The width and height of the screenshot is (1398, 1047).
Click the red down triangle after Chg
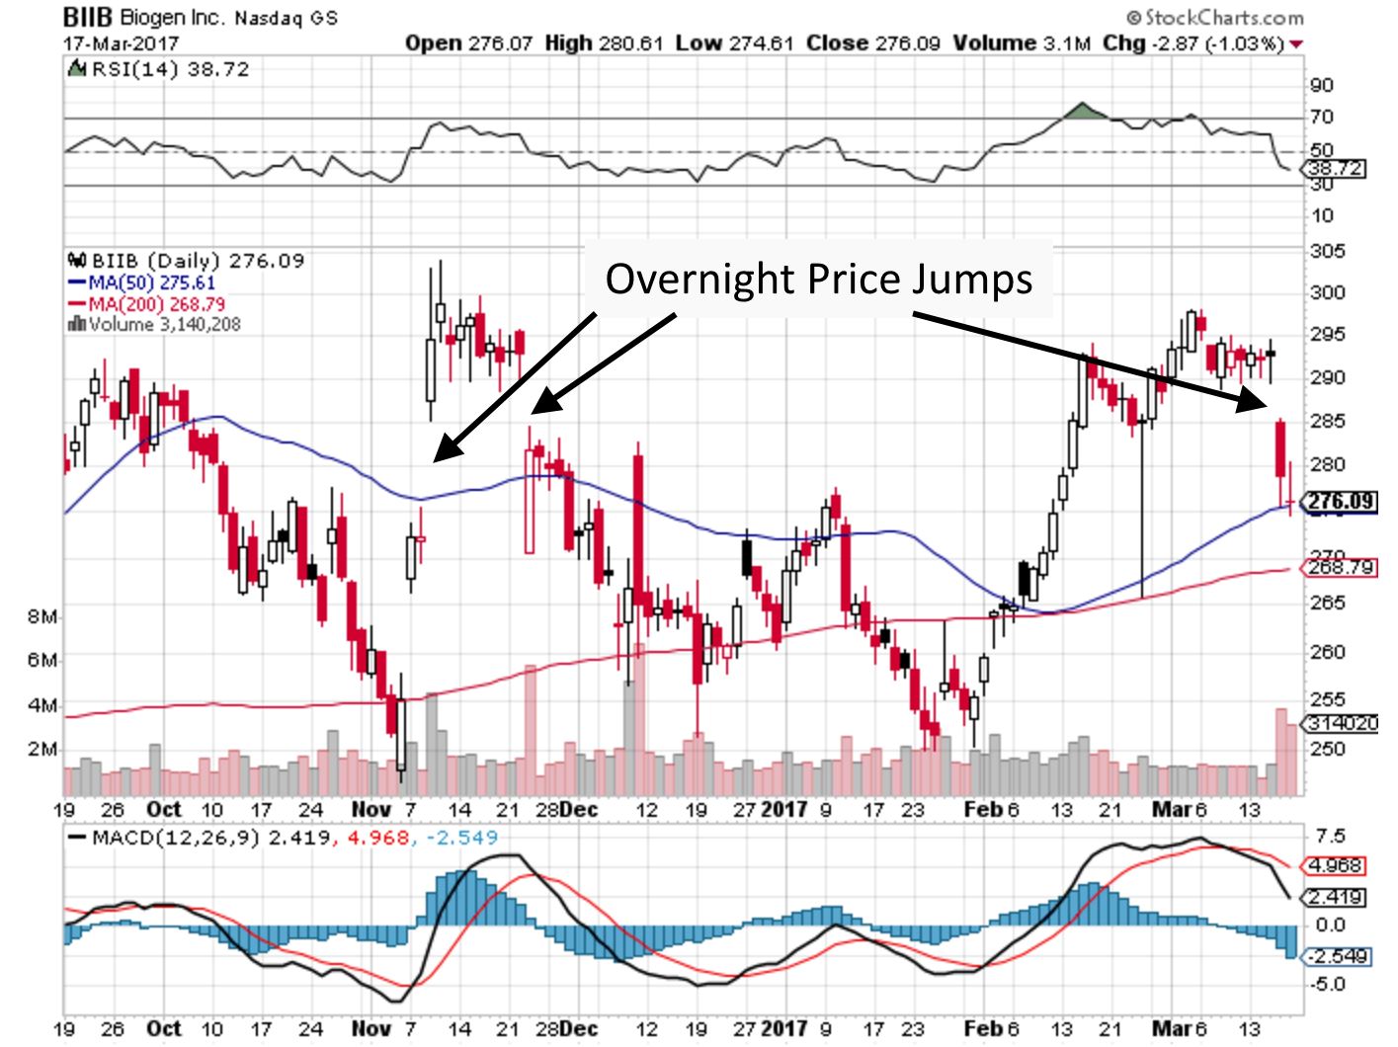[1296, 43]
